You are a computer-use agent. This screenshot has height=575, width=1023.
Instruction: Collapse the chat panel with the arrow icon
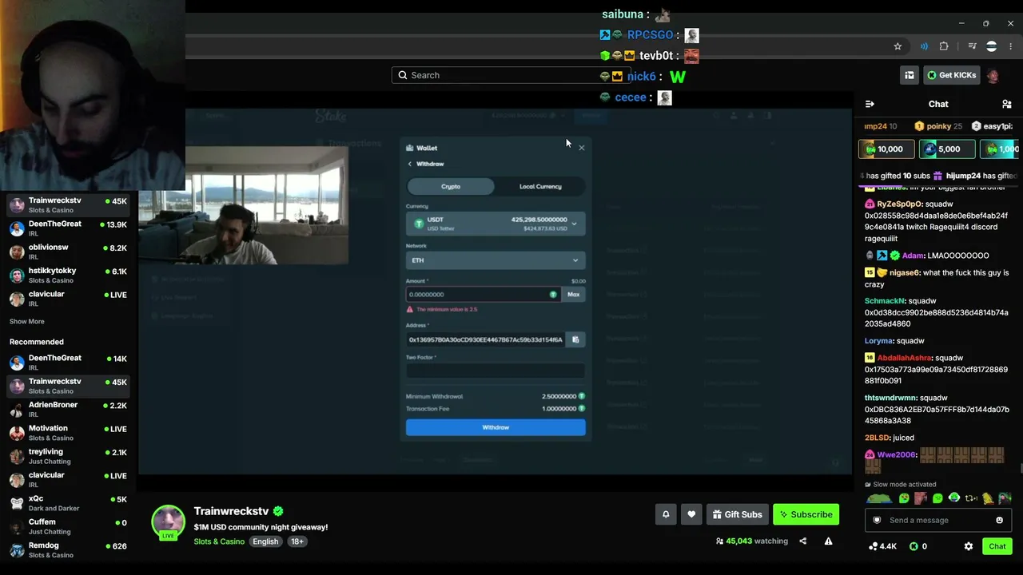click(x=870, y=104)
